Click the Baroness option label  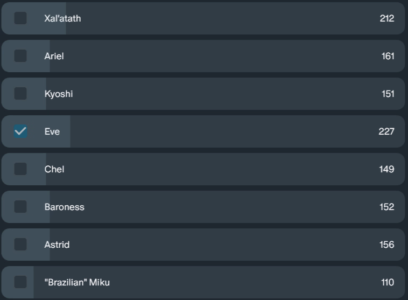pyautogui.click(x=64, y=207)
